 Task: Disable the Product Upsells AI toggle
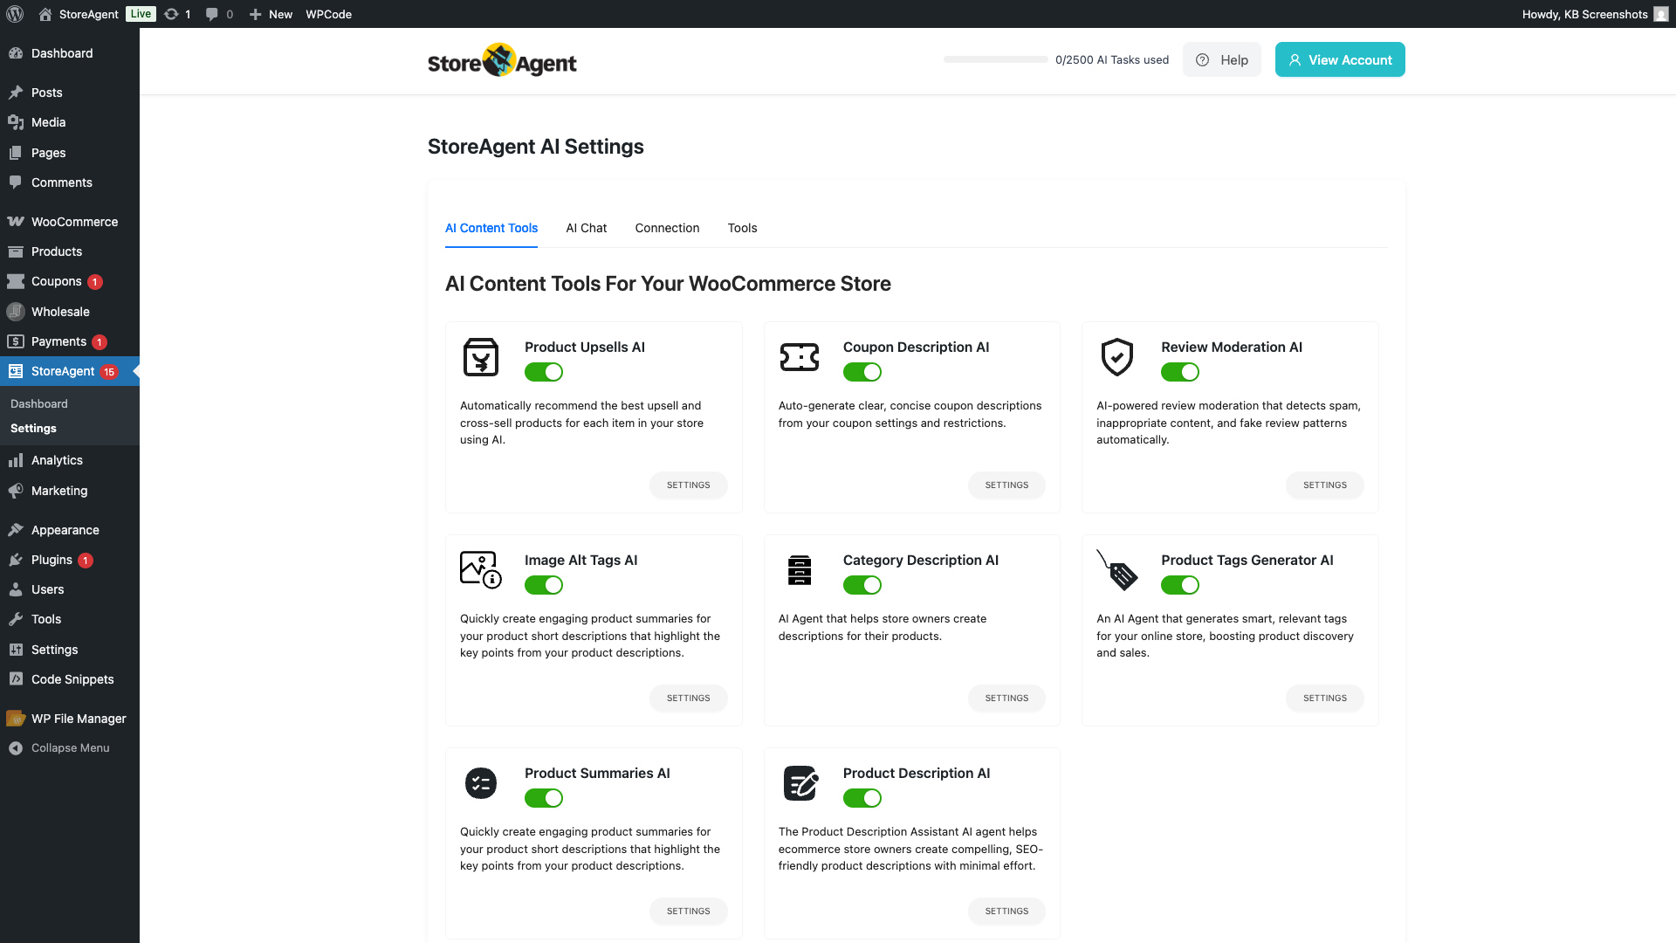point(543,373)
